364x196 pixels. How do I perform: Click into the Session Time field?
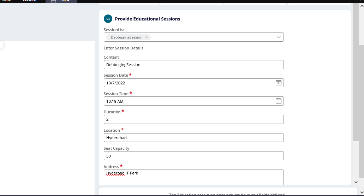coord(193,101)
